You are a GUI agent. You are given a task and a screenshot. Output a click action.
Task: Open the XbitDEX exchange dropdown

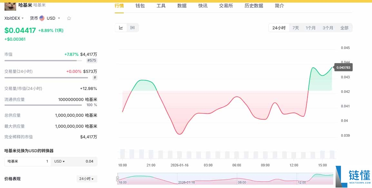pyautogui.click(x=14, y=18)
